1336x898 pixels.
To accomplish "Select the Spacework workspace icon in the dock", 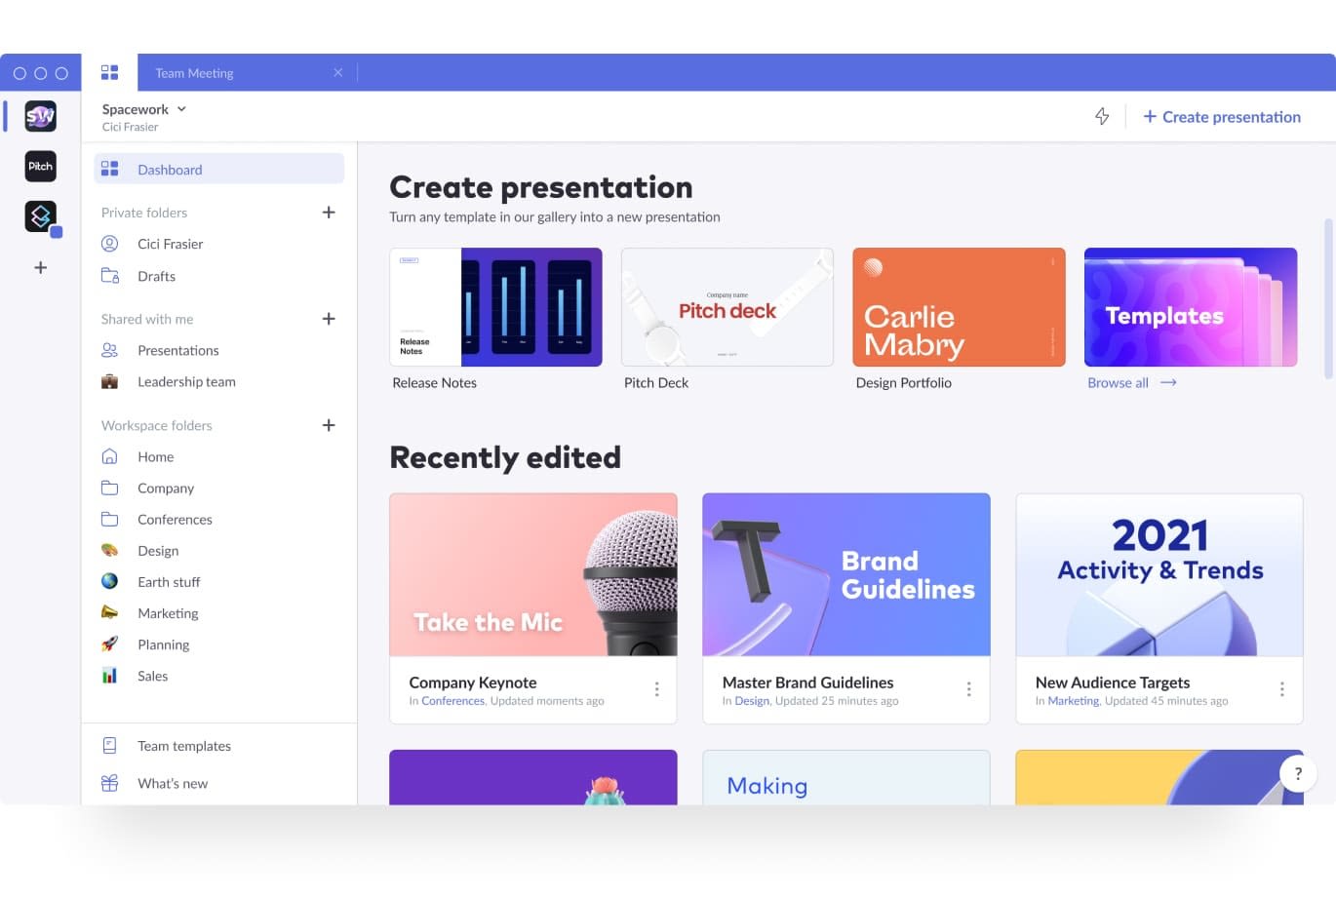I will [40, 115].
